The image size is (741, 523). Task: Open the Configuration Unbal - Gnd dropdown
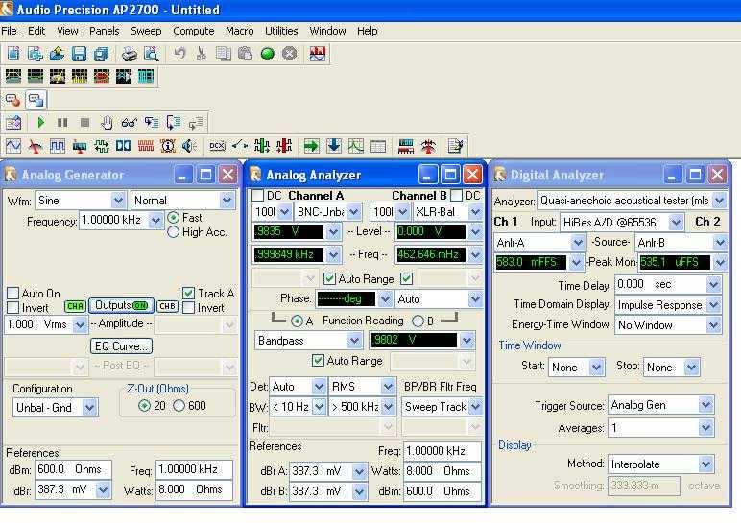[89, 407]
